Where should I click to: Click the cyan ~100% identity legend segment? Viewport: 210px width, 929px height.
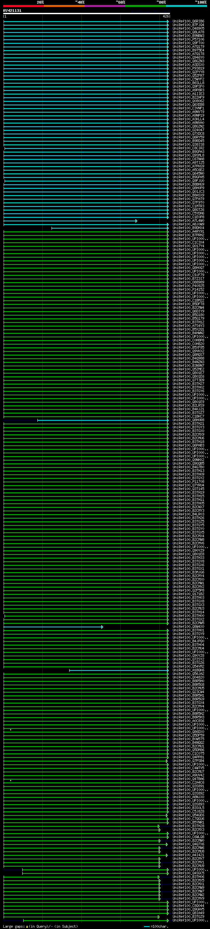(187, 6)
